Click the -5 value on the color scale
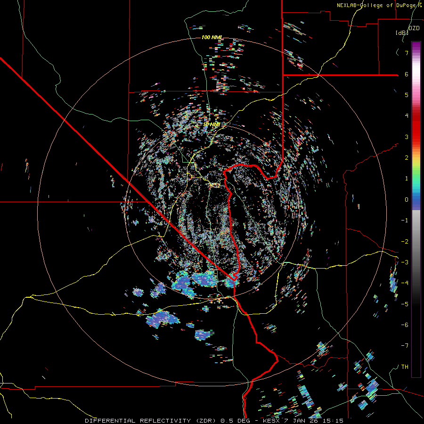 point(405,304)
